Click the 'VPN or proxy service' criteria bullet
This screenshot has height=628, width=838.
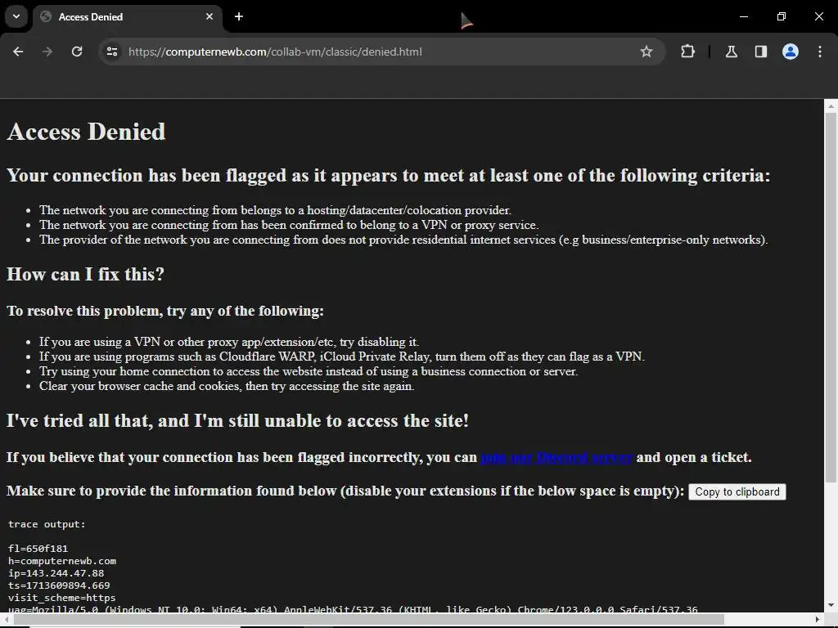[x=289, y=225]
